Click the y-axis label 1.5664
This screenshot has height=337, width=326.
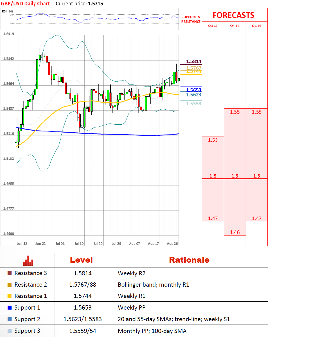click(8, 84)
